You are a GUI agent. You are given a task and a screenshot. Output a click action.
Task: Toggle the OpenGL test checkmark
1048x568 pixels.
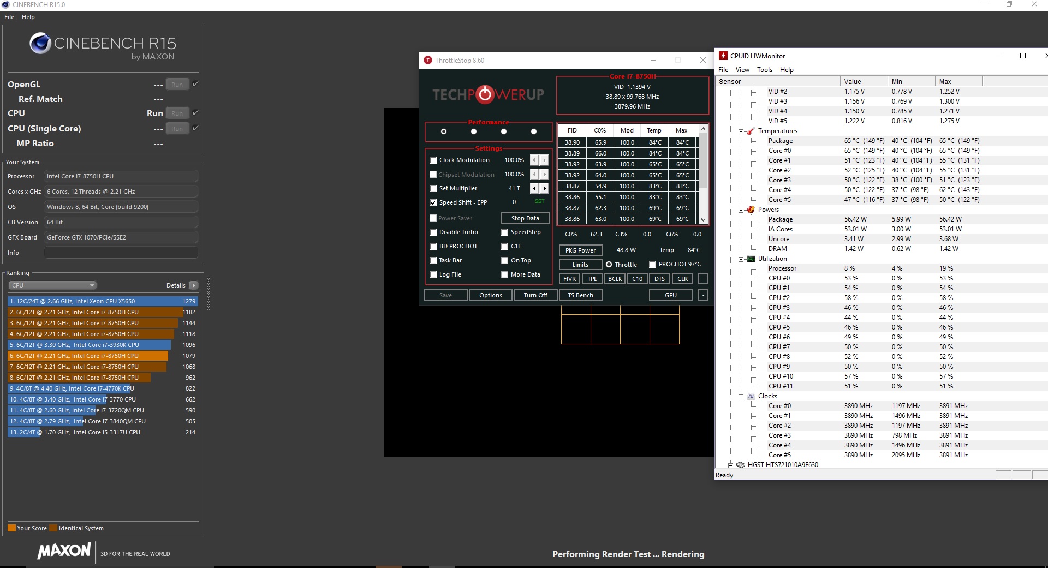coord(195,83)
